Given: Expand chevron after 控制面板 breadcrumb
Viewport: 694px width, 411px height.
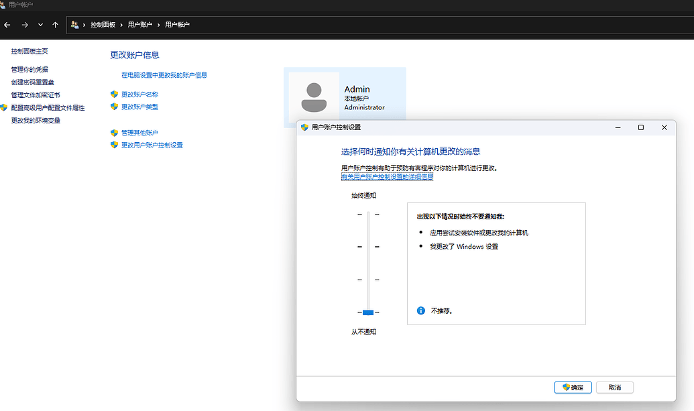Looking at the screenshot, I should [121, 25].
